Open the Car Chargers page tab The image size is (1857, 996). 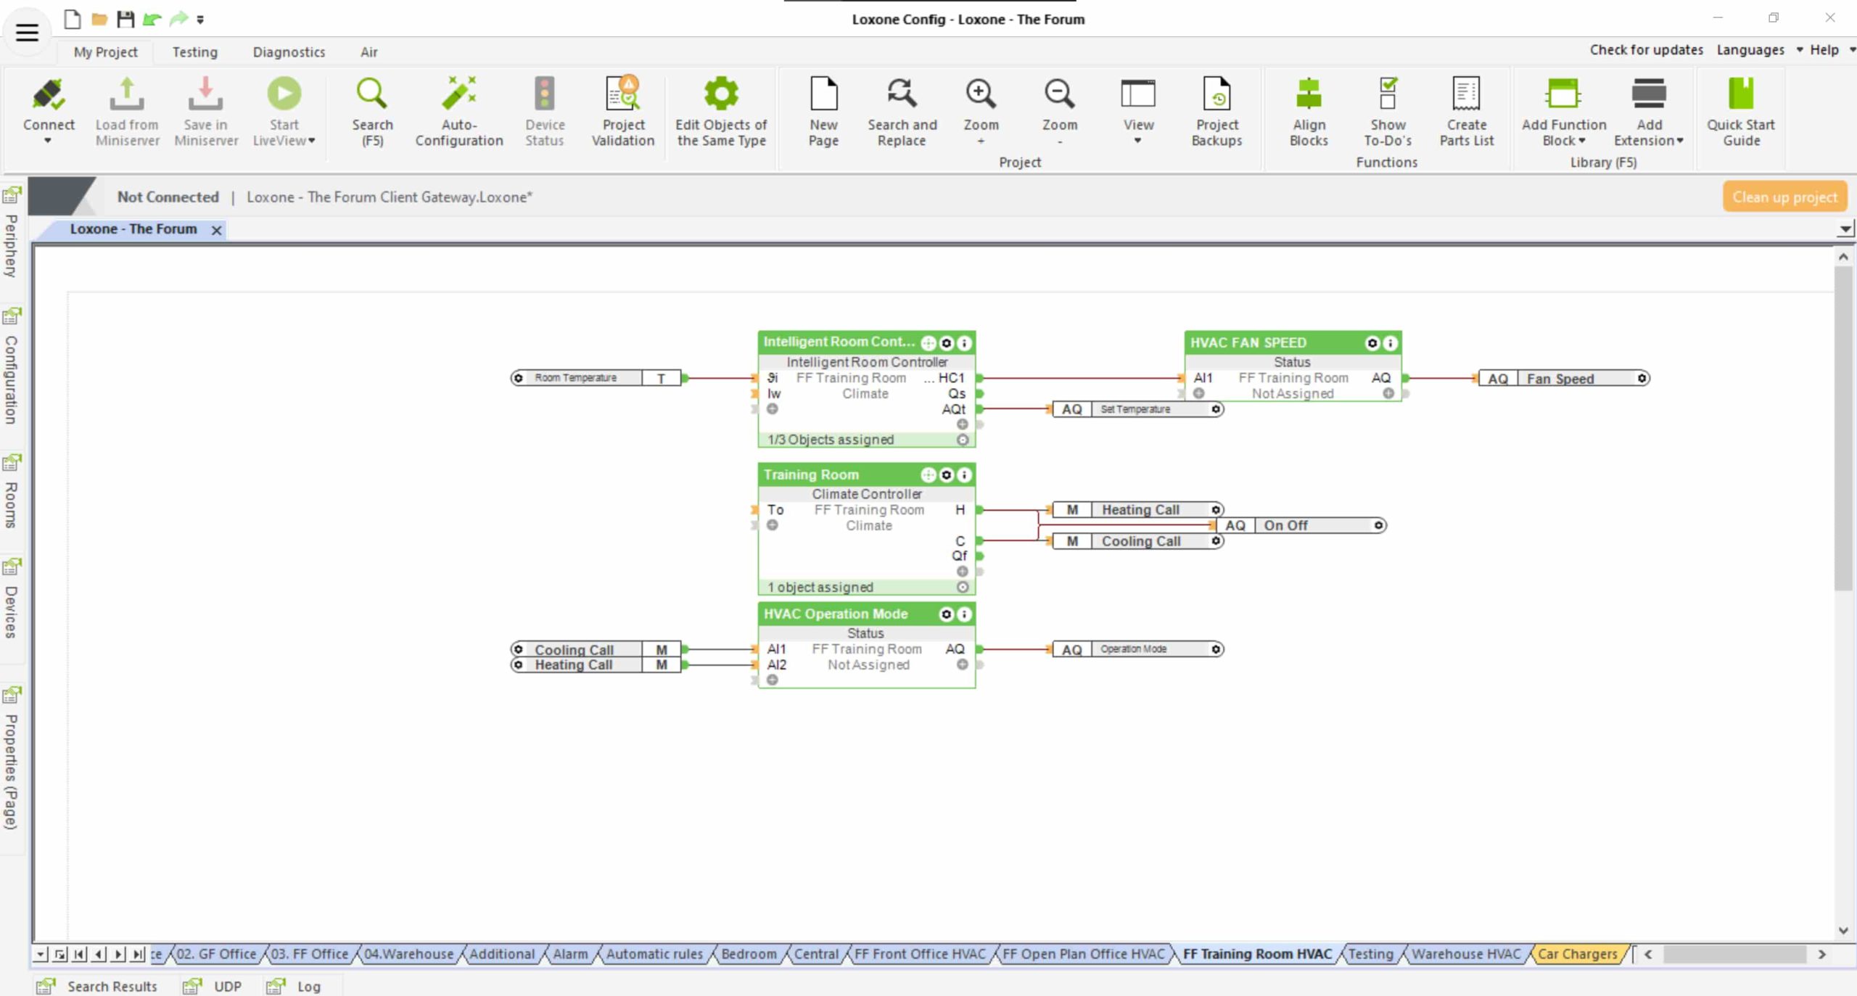(1579, 954)
